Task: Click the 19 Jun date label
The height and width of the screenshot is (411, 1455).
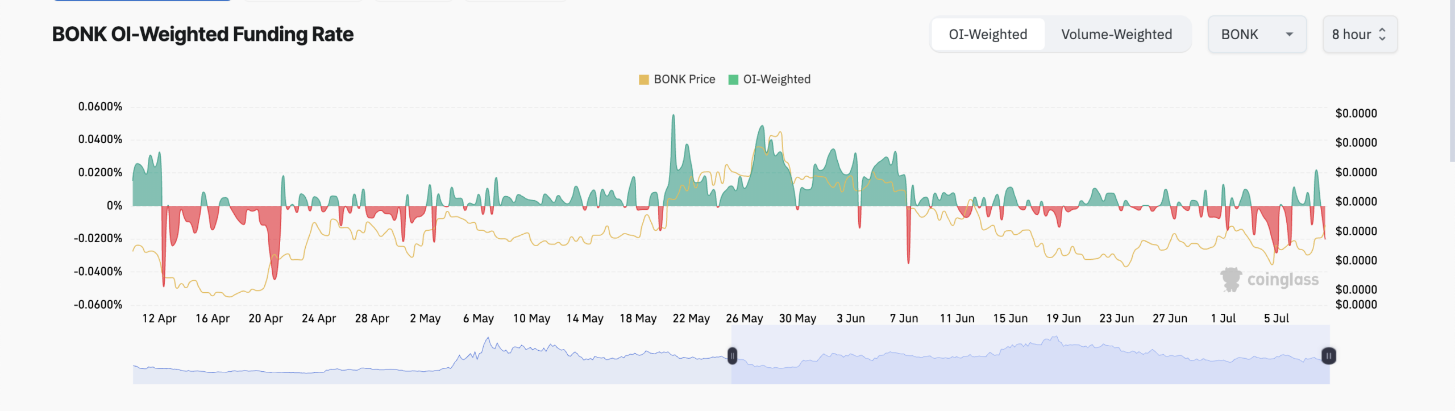Action: pyautogui.click(x=1063, y=318)
